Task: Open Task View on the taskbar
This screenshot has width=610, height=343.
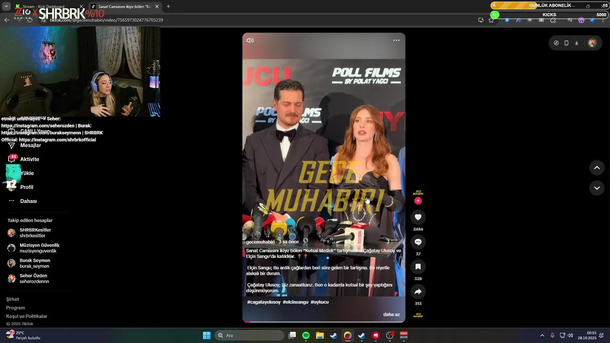Action: [292, 335]
